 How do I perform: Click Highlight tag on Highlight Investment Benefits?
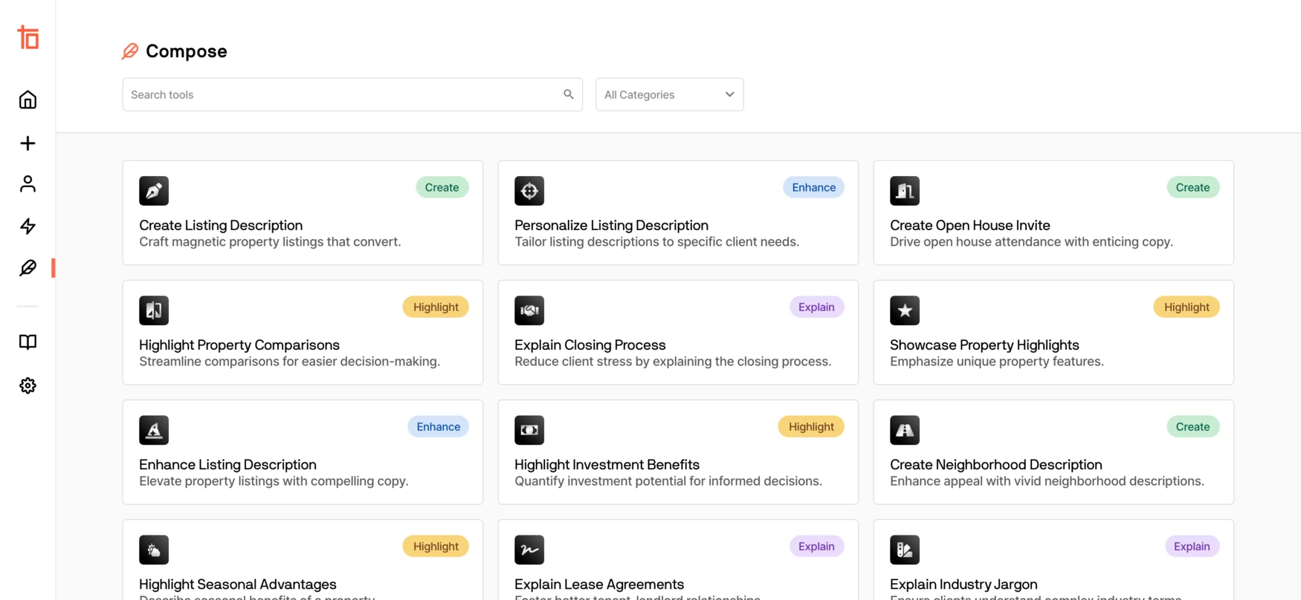click(x=810, y=426)
